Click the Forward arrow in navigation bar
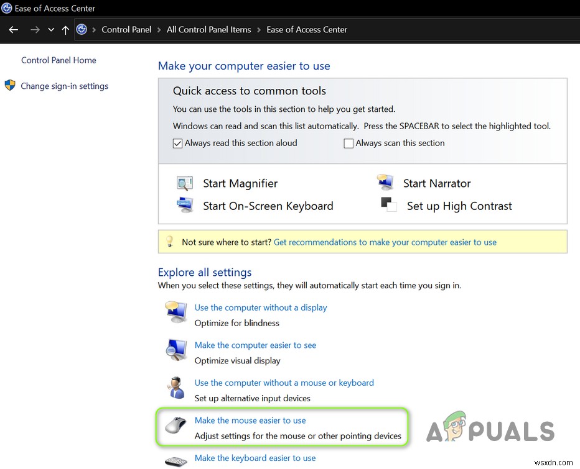The width and height of the screenshot is (580, 469). click(x=35, y=30)
